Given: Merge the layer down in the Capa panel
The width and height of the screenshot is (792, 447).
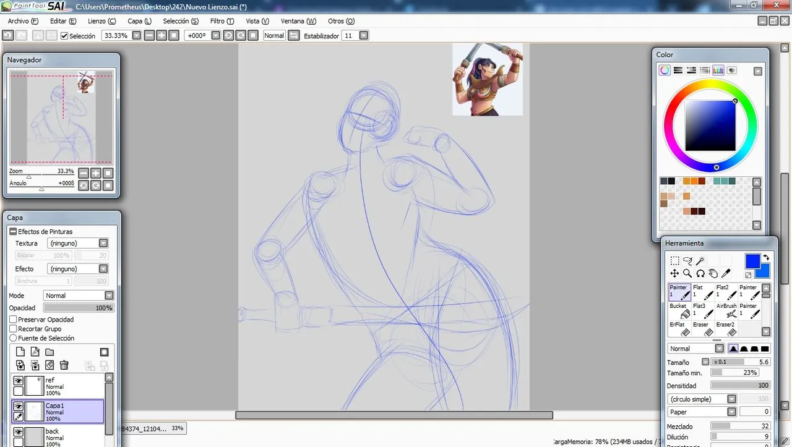Looking at the screenshot, I should click(x=35, y=365).
